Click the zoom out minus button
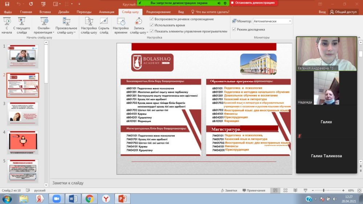 [x=313, y=190]
